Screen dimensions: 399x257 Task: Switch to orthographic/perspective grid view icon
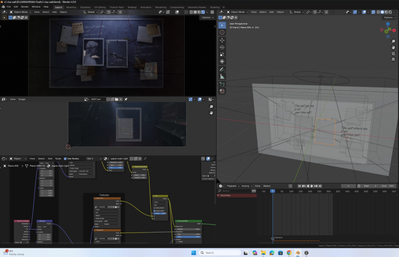tap(393, 59)
